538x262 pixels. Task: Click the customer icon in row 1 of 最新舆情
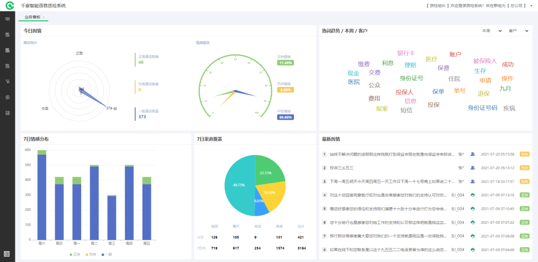[472, 155]
